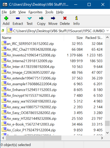Maximize the 7-Zip window
Viewport: 110px width, 148px height.
pyautogui.click(x=89, y=4)
